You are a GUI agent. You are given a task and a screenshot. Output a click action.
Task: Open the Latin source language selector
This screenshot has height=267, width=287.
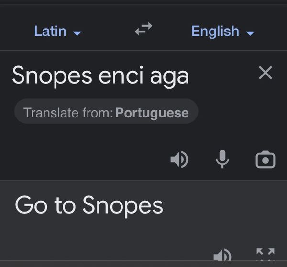(x=58, y=31)
